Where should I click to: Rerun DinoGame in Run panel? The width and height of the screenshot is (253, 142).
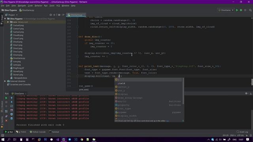click(6, 98)
